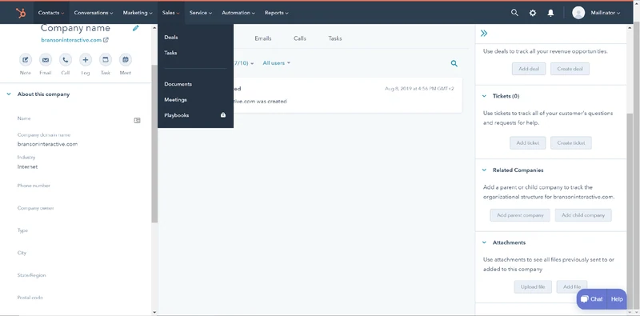Click the Industry value Internet
The width and height of the screenshot is (640, 316).
pyautogui.click(x=27, y=167)
